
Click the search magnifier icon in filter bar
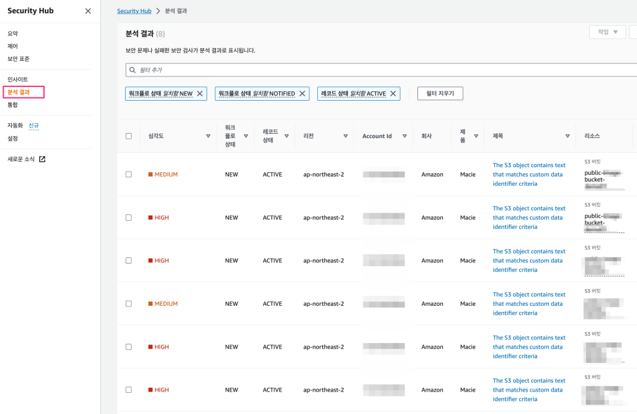133,70
